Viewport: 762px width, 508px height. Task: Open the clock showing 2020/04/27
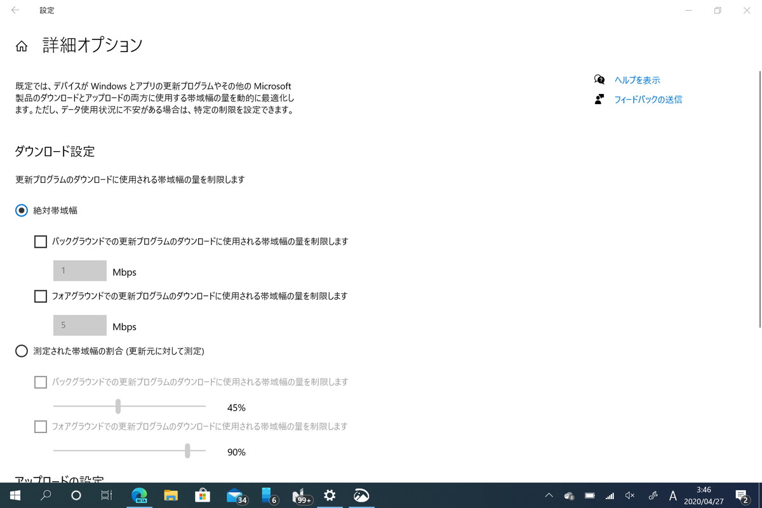click(704, 495)
